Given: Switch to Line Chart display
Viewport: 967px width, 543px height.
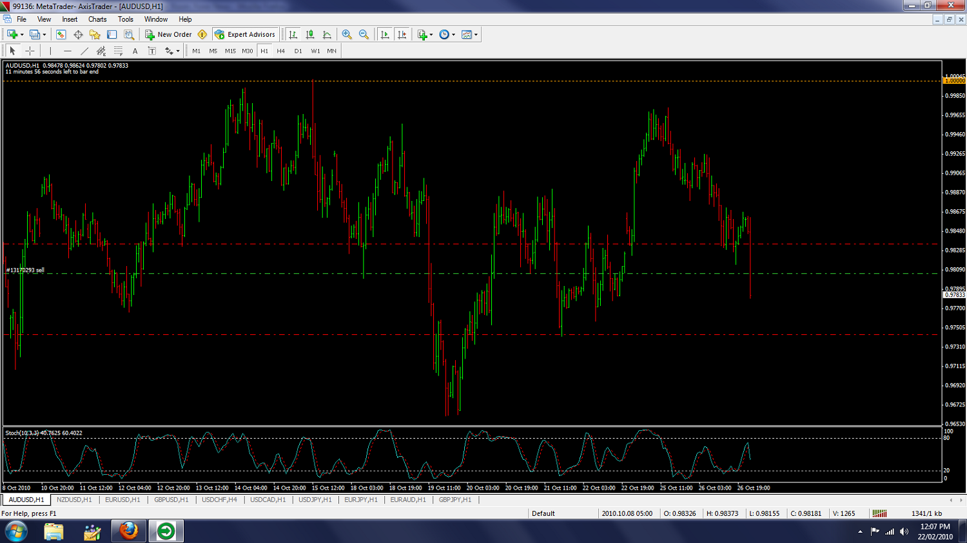Looking at the screenshot, I should pyautogui.click(x=327, y=35).
